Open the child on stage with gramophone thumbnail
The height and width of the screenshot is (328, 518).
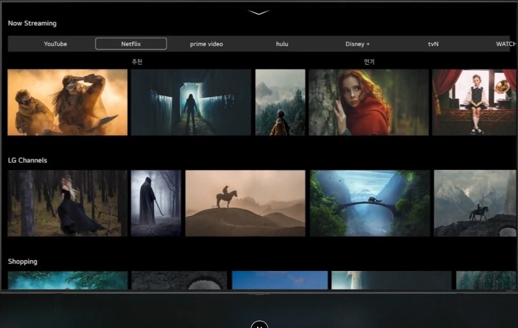pyautogui.click(x=474, y=102)
